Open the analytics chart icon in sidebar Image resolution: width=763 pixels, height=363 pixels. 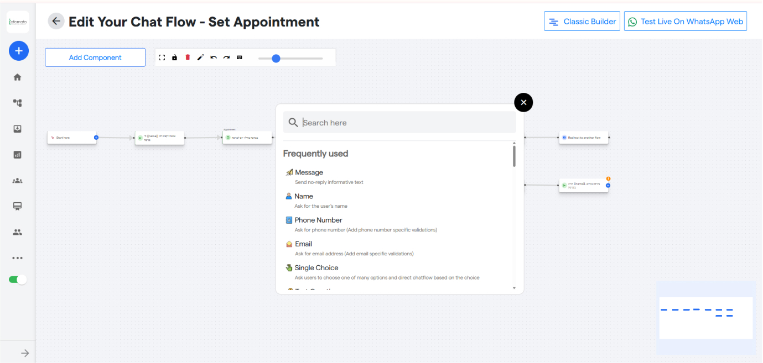(18, 155)
